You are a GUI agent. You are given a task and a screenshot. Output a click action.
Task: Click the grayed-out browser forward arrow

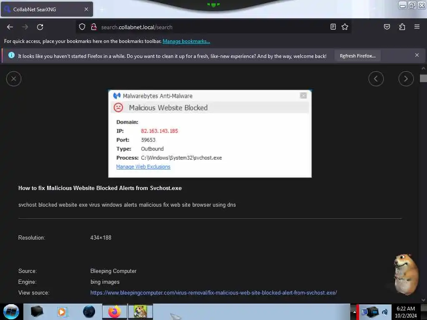25,27
